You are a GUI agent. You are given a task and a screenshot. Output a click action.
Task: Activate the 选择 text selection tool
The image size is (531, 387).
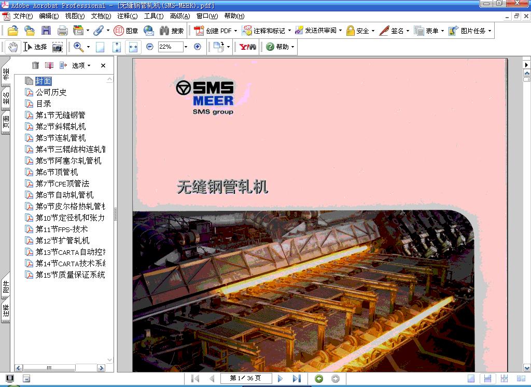[x=35, y=47]
